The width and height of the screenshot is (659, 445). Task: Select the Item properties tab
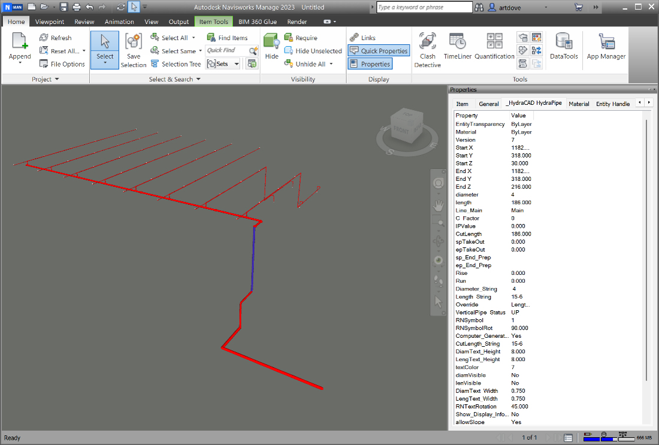[x=462, y=104]
